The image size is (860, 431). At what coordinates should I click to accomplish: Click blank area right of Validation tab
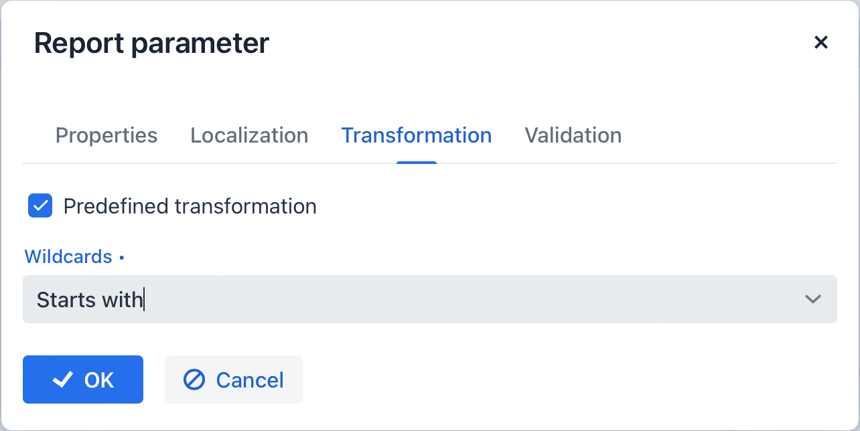pyautogui.click(x=730, y=135)
